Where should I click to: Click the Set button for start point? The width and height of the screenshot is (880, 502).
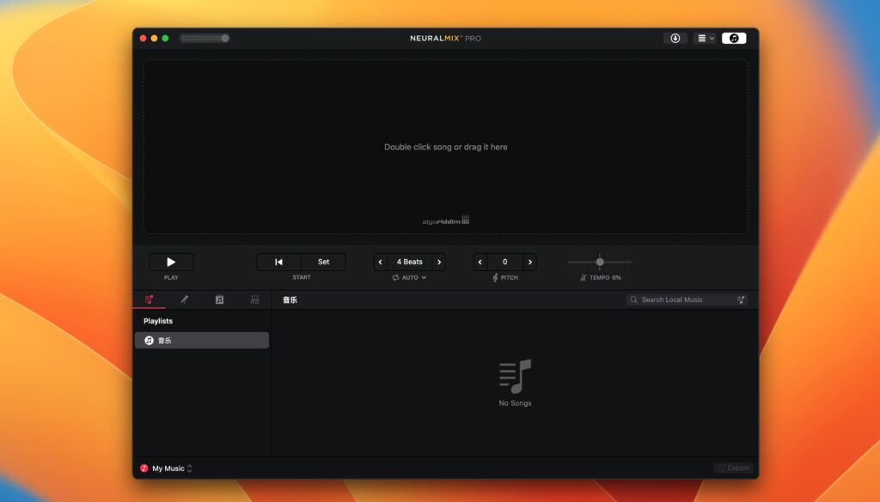[324, 262]
